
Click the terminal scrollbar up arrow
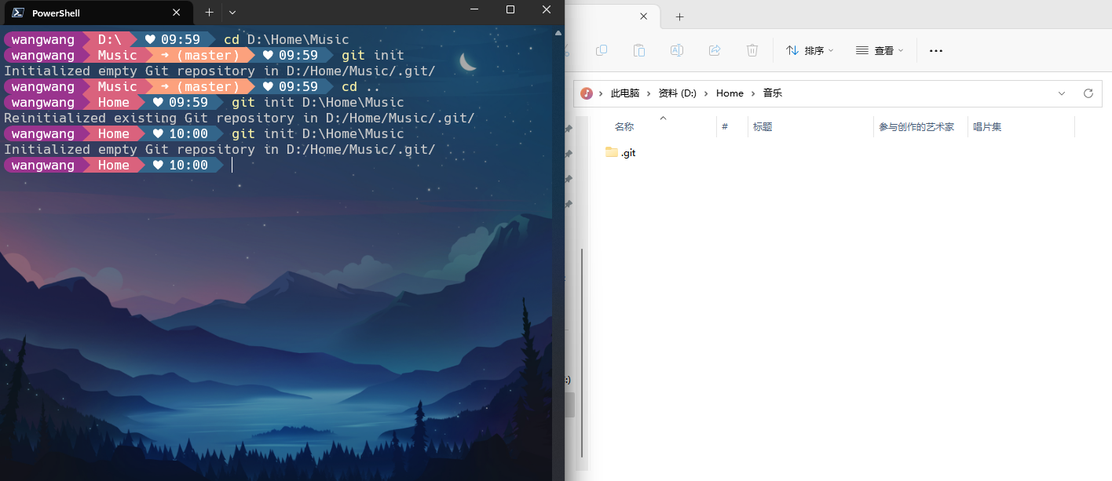pyautogui.click(x=558, y=34)
